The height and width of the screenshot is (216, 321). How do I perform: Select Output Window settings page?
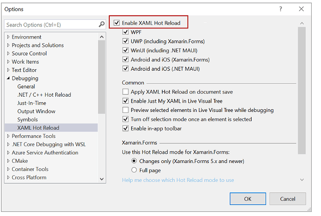(36, 111)
